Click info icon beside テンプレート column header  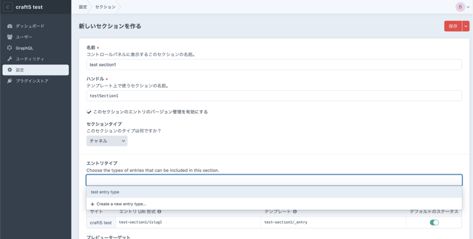coord(295,211)
